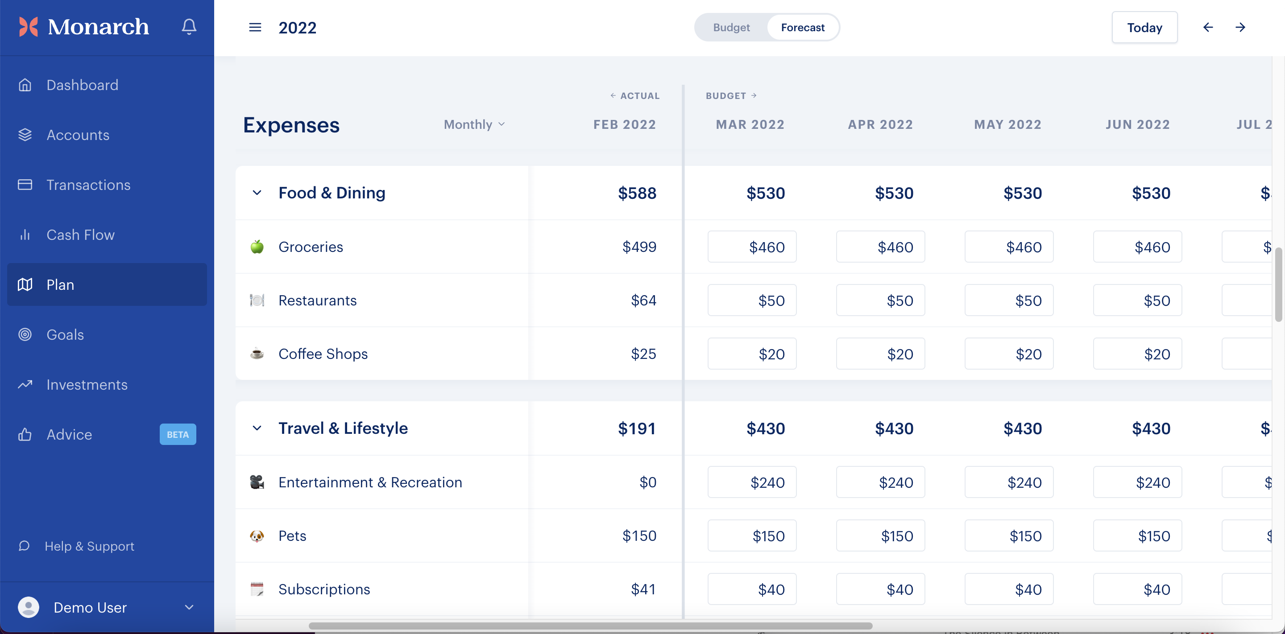Click the Pets dog face icon

point(257,536)
